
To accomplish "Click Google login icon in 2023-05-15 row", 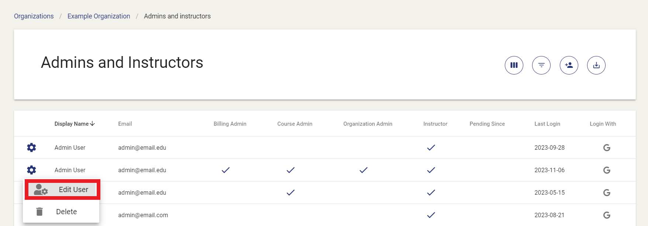I will point(607,193).
